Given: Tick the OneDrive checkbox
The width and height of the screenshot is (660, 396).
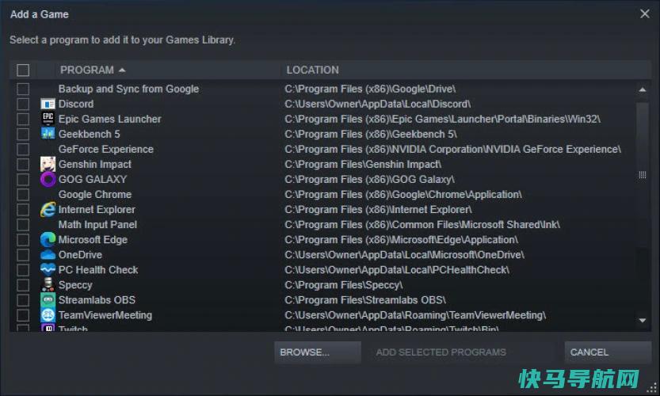Looking at the screenshot, I should point(23,255).
